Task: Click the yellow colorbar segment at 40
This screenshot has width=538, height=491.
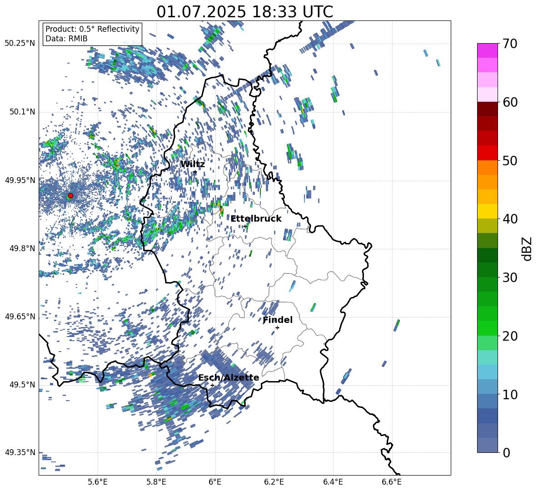Action: pos(487,211)
